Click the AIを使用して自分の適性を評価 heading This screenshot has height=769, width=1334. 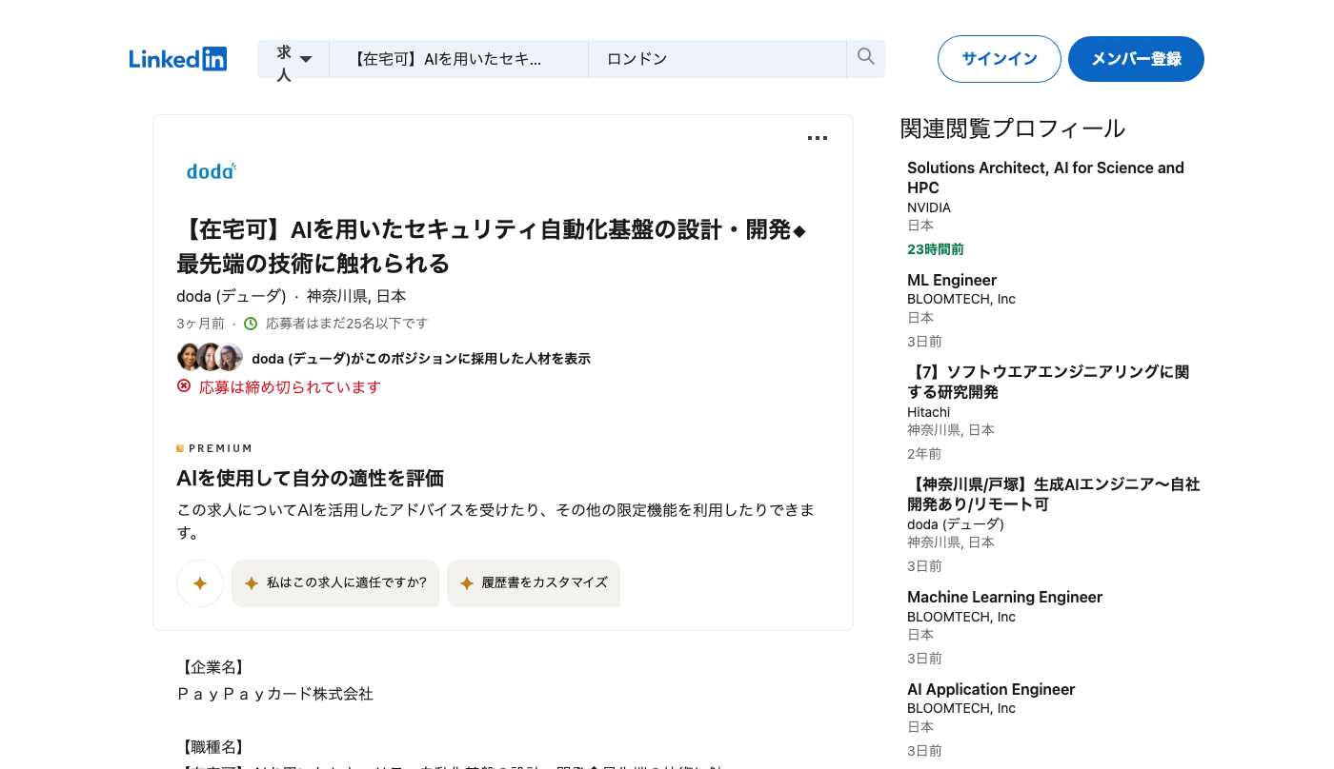click(x=311, y=478)
